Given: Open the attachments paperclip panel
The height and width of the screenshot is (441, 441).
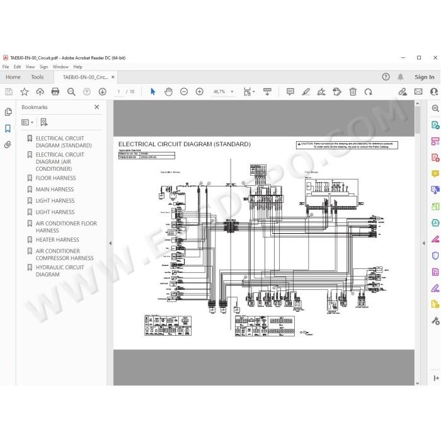Looking at the screenshot, I should [x=8, y=145].
